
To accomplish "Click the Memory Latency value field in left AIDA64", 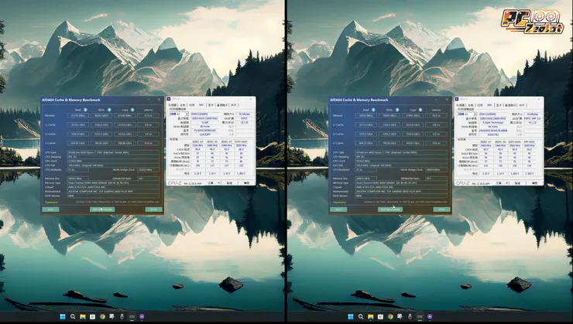I will [x=149, y=116].
